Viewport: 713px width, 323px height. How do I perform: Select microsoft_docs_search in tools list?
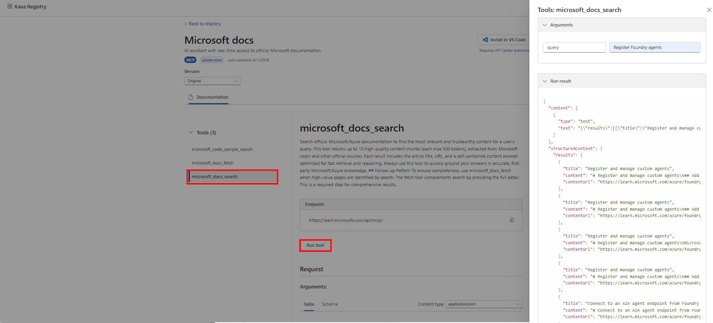pyautogui.click(x=232, y=177)
